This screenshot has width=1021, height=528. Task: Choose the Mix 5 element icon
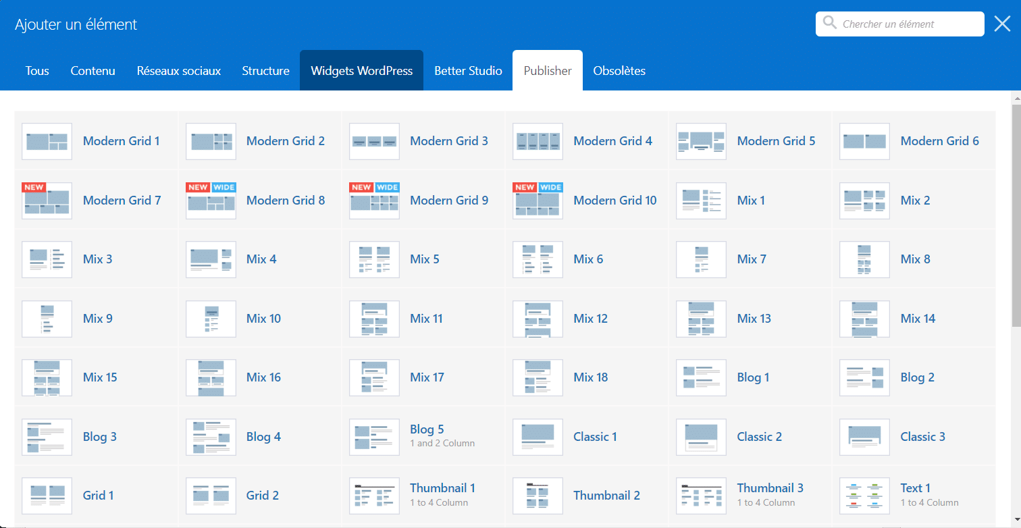pyautogui.click(x=374, y=259)
